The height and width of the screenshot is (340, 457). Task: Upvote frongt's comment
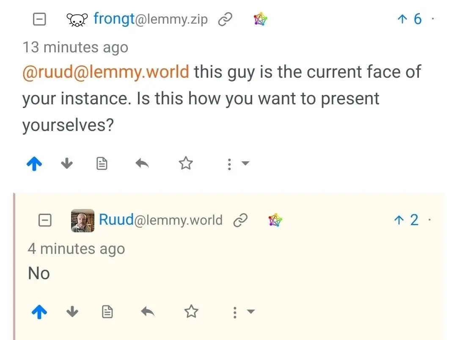point(34,164)
